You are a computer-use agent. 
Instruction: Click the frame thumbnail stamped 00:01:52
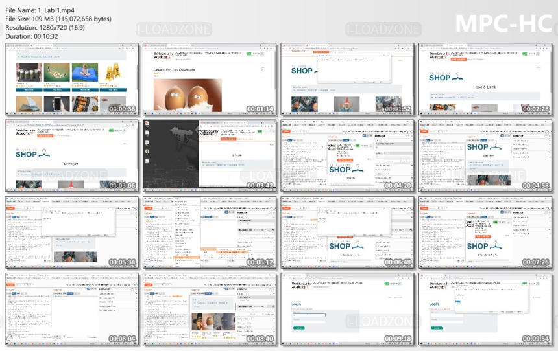click(347, 79)
